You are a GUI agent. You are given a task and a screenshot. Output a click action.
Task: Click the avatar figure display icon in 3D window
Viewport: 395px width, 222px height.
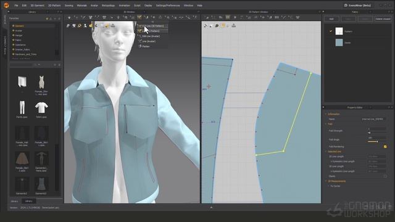[x=85, y=26]
